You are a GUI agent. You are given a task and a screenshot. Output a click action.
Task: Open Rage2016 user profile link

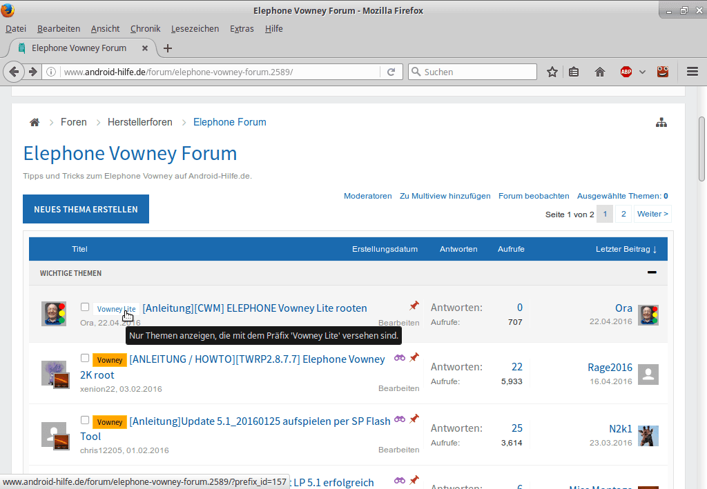(x=610, y=368)
